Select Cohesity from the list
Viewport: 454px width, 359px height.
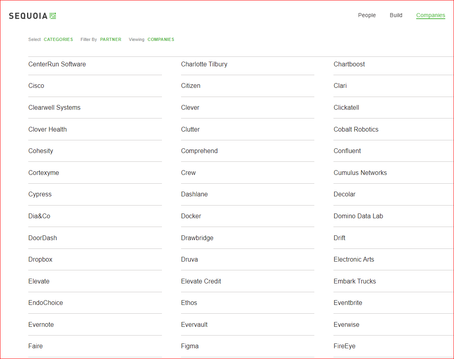tap(41, 151)
